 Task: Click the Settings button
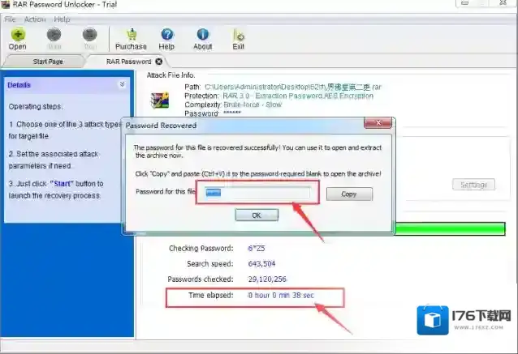click(473, 185)
